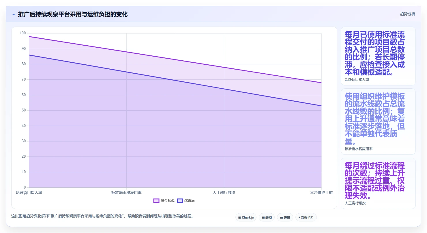This screenshot has height=233, width=427.
Task: Click the 人工绕行频次 x-axis label
Action: tap(224, 193)
